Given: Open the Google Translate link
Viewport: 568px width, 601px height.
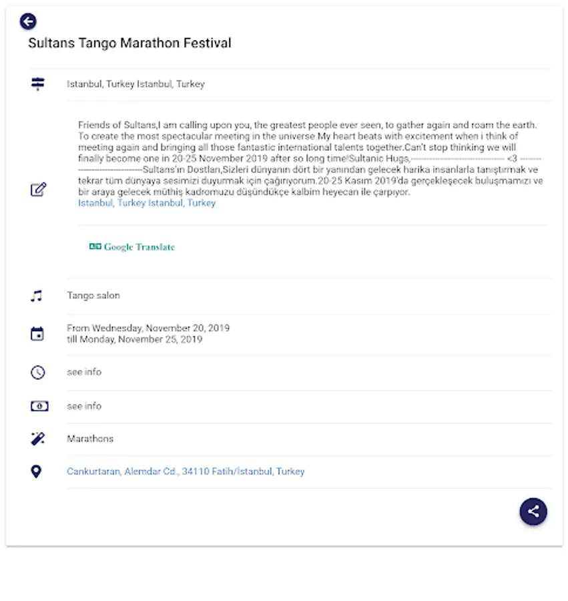Looking at the screenshot, I should point(132,247).
